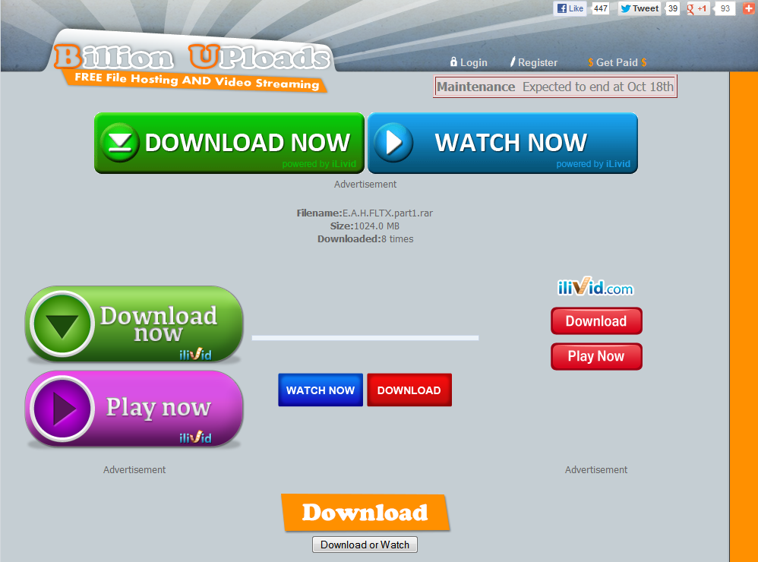Viewport: 758px width, 562px height.
Task: Click the green download arrow icon in banner
Action: [x=120, y=143]
